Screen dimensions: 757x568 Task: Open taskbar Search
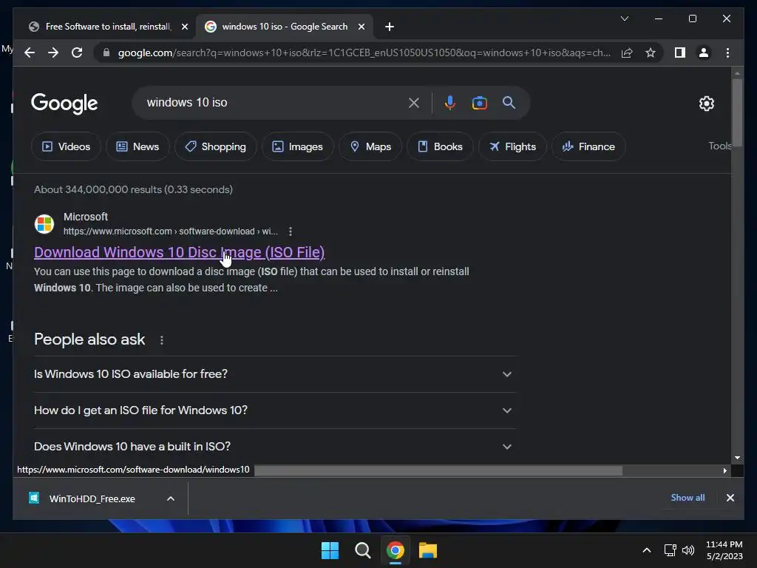click(x=362, y=550)
